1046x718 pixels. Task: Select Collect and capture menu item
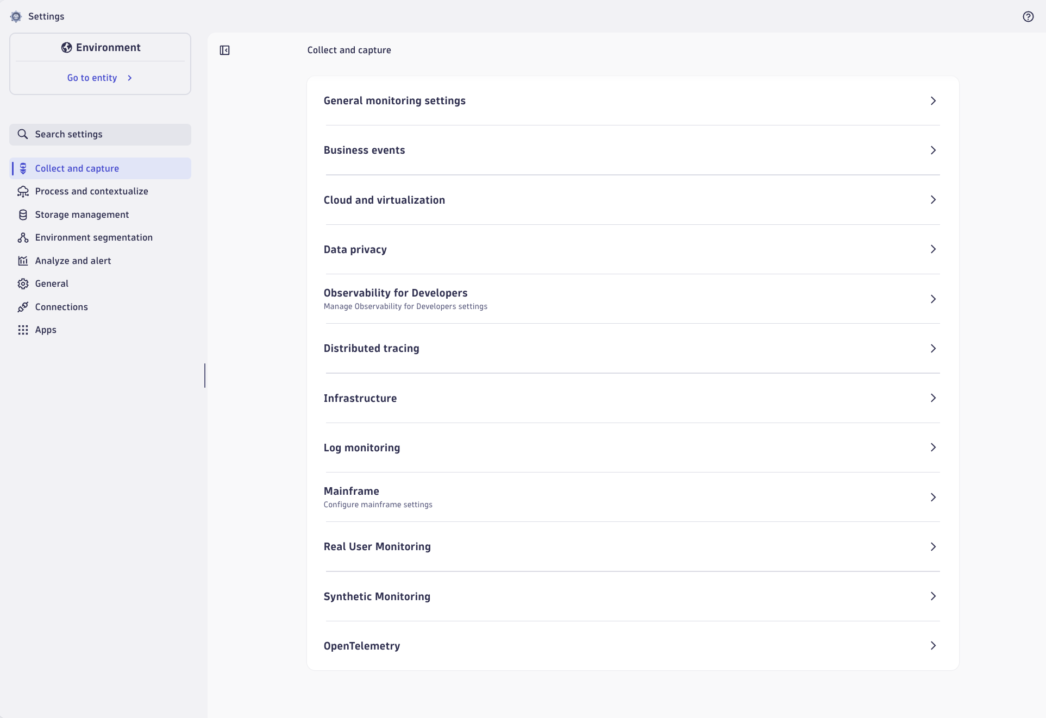point(77,168)
